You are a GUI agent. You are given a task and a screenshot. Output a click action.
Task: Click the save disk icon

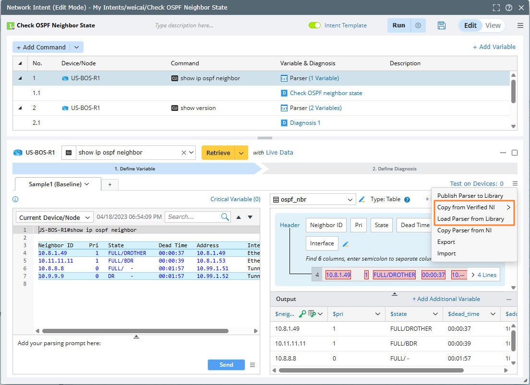click(x=442, y=25)
